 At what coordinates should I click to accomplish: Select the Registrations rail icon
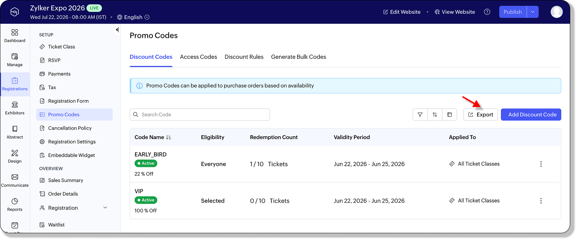(x=15, y=81)
